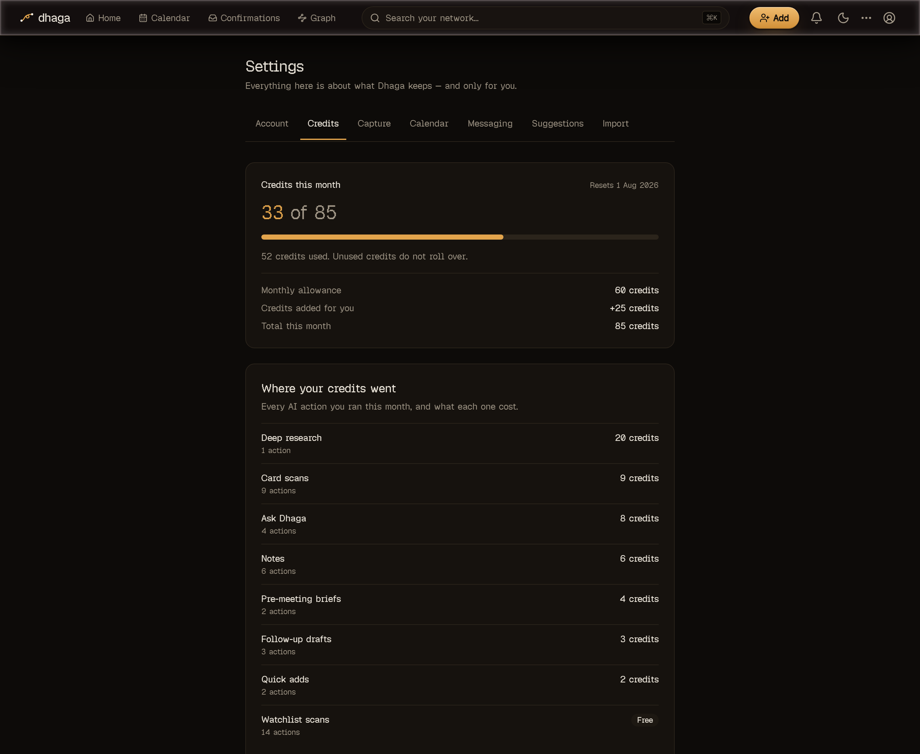This screenshot has width=920, height=754.
Task: Click the credits usage progress bar
Action: tap(460, 237)
